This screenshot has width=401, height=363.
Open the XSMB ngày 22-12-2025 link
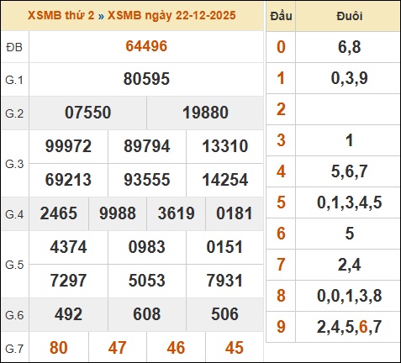(x=171, y=15)
